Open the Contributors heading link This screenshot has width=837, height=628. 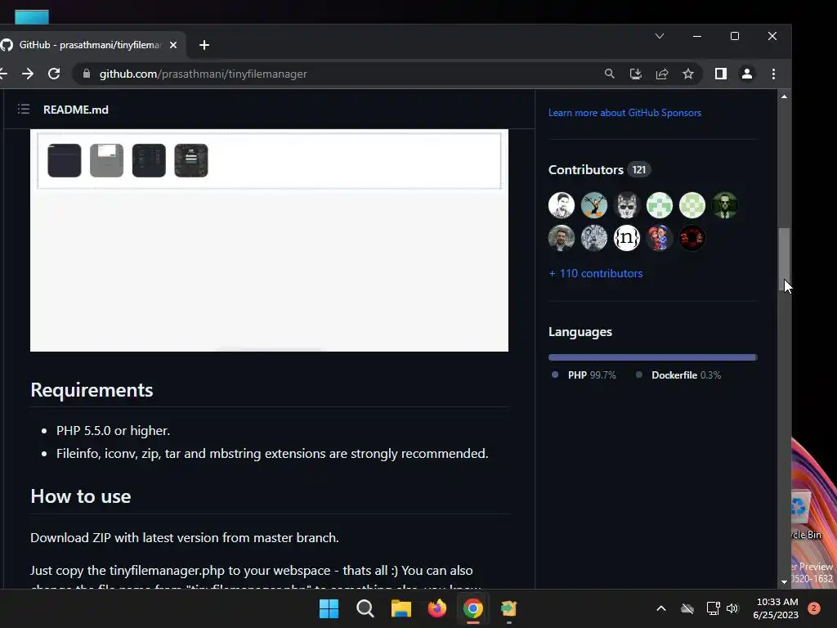pyautogui.click(x=585, y=170)
